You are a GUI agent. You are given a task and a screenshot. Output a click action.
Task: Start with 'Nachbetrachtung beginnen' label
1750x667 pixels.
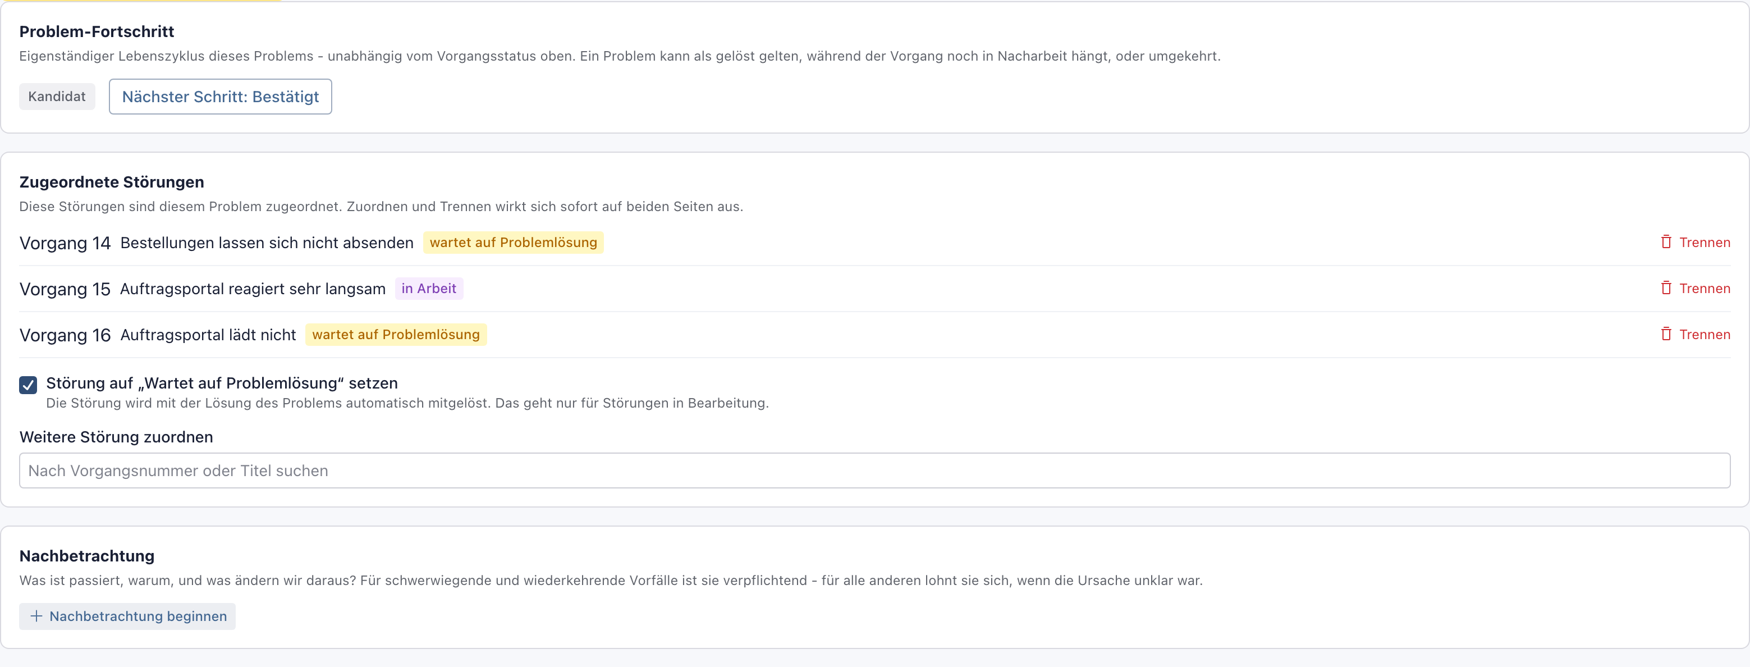coord(138,616)
